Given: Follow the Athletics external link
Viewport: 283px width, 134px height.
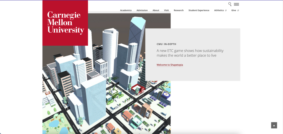Looking at the screenshot, I should tap(220, 10).
